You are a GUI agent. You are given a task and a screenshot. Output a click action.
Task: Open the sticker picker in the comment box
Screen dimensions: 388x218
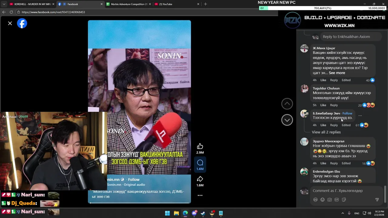pyautogui.click(x=344, y=200)
